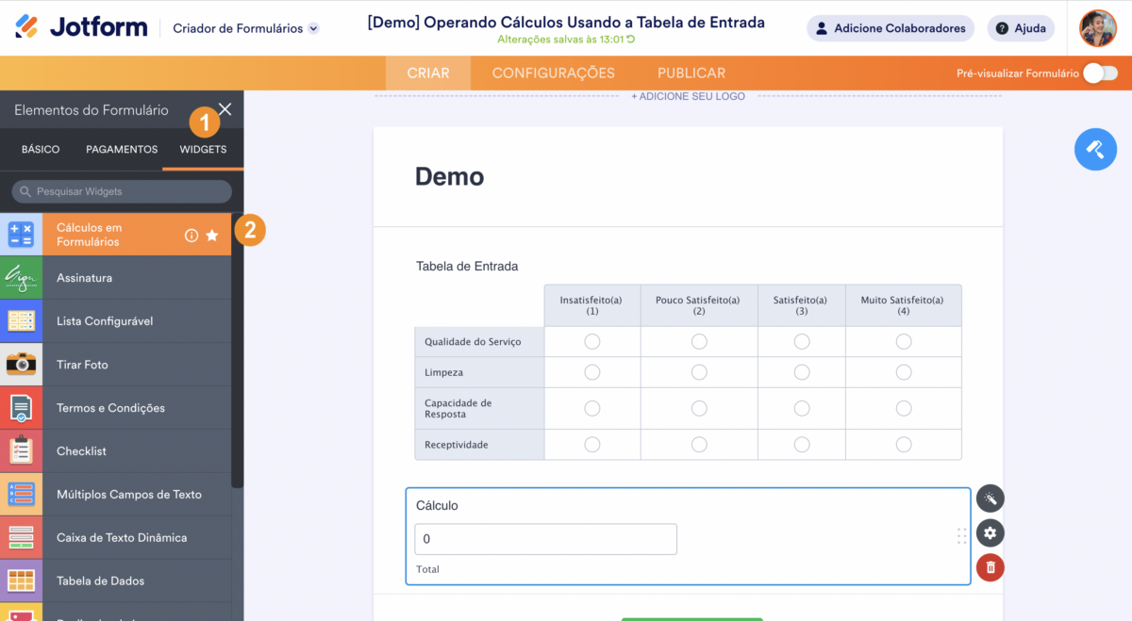
Task: Click the revert icon next to saved time
Action: [630, 40]
